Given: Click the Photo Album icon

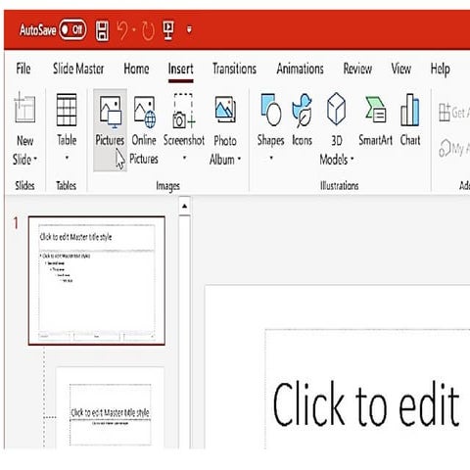Looking at the screenshot, I should pyautogui.click(x=225, y=110).
